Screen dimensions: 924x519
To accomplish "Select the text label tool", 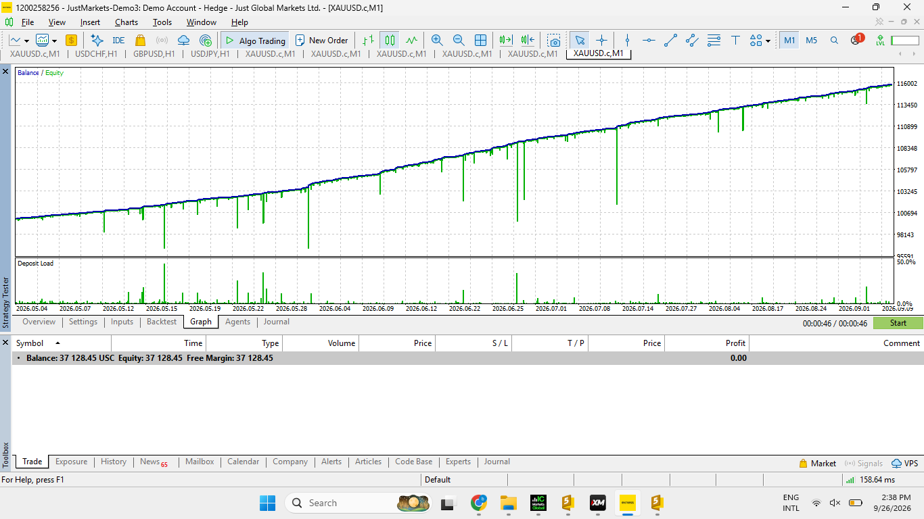I will coord(735,41).
